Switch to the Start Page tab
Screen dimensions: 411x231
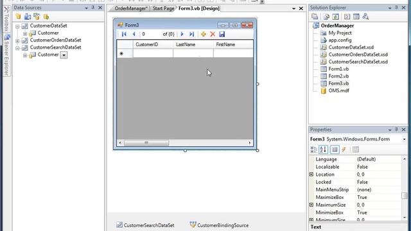coord(163,8)
